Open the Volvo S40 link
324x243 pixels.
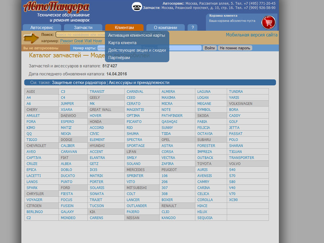(x=232, y=170)
